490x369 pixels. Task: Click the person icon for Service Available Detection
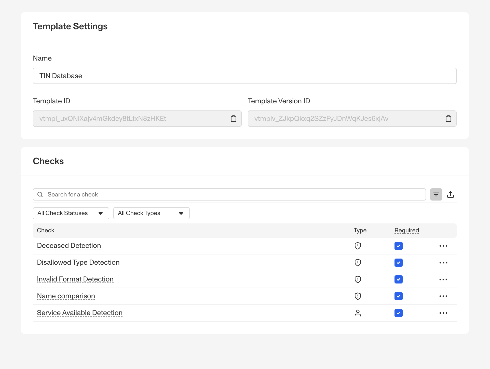[358, 313]
